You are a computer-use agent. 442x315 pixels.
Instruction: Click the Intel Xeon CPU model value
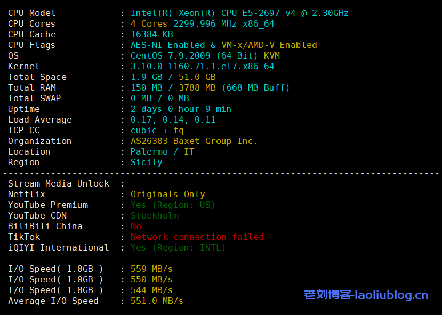239,13
